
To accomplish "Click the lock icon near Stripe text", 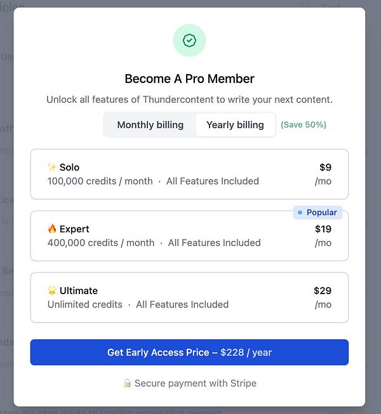I will [x=127, y=384].
